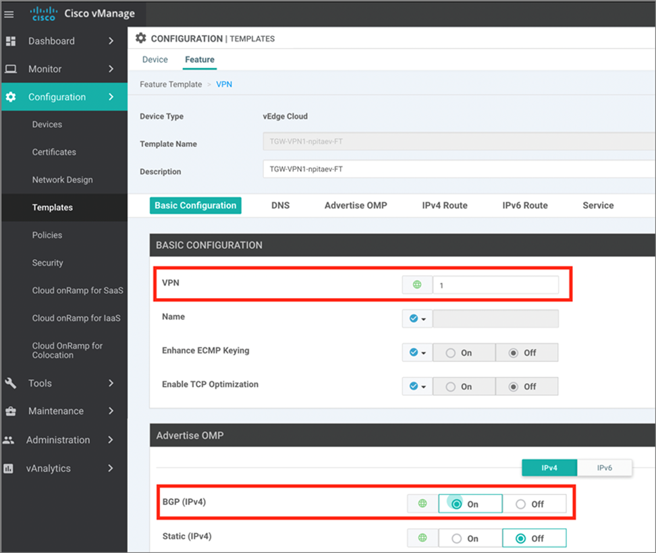Open Cloud onRamp for SaaS
The image size is (656, 553).
click(78, 290)
